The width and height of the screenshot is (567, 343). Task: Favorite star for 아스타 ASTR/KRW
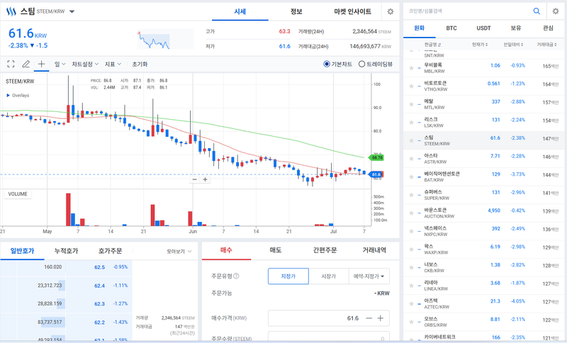pos(411,159)
